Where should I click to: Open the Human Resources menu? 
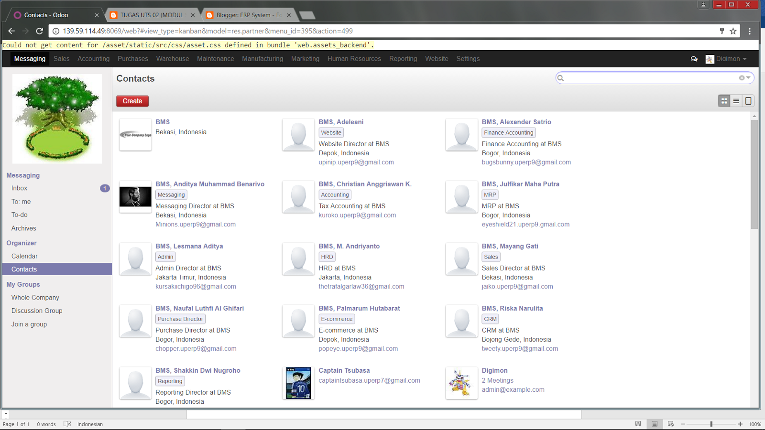click(354, 59)
